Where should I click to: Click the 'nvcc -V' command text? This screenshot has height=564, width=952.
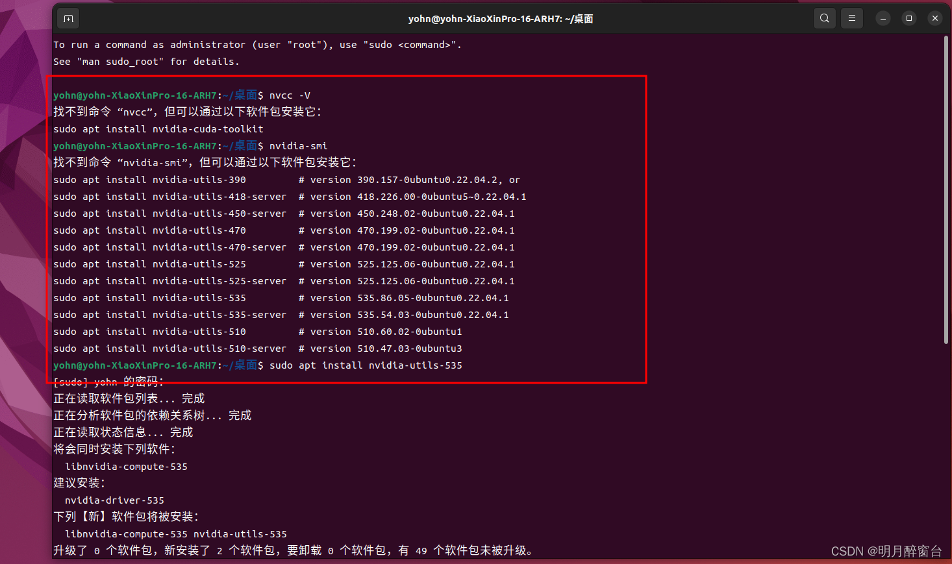[x=290, y=95]
